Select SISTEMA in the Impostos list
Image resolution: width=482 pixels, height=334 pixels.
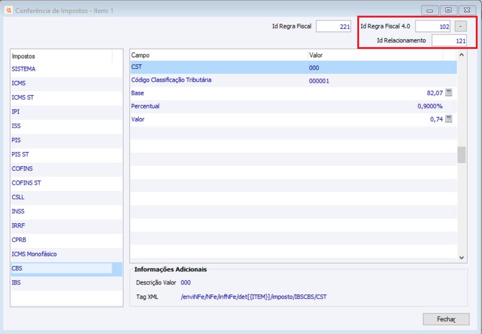66,69
